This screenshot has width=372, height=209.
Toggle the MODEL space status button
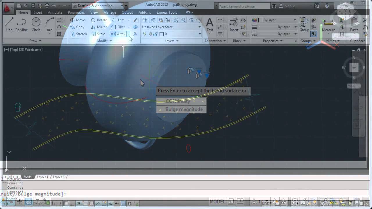(x=217, y=201)
